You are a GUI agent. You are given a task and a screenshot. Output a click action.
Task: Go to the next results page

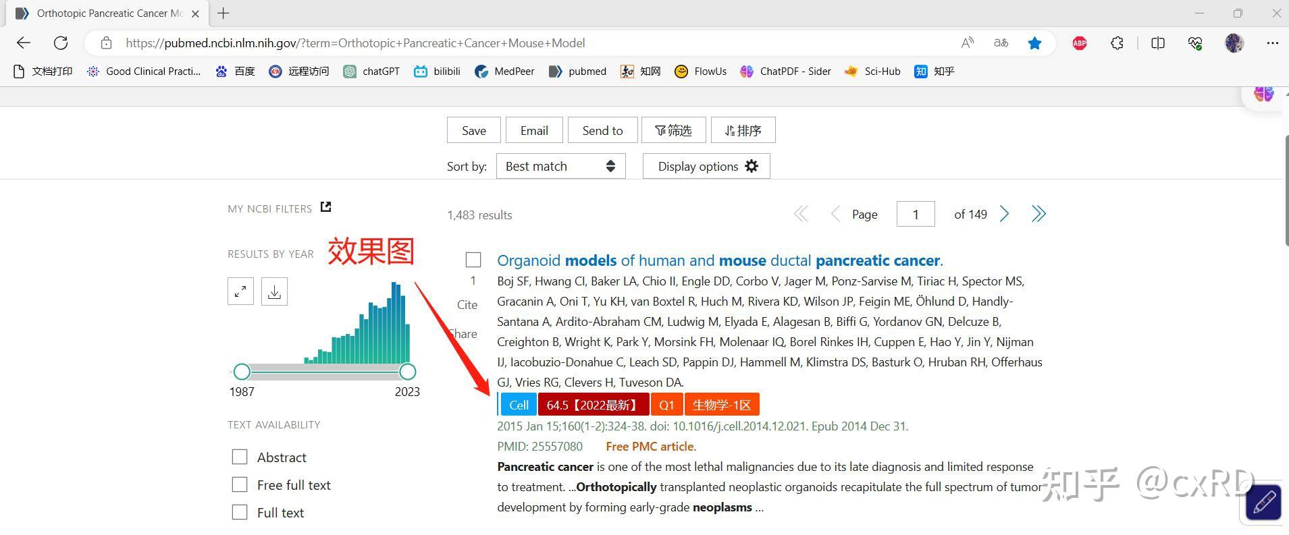point(1004,215)
